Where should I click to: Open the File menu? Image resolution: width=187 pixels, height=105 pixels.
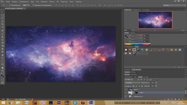8,2
